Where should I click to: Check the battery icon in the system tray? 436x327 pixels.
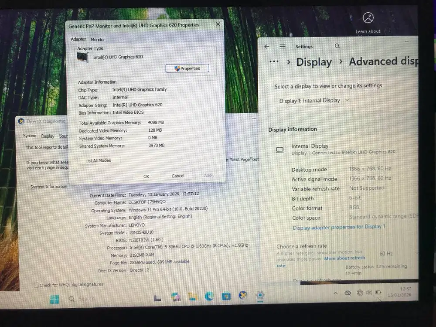coord(378,292)
